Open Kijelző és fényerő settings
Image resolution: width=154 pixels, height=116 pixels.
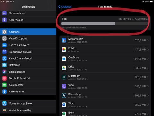(28, 45)
